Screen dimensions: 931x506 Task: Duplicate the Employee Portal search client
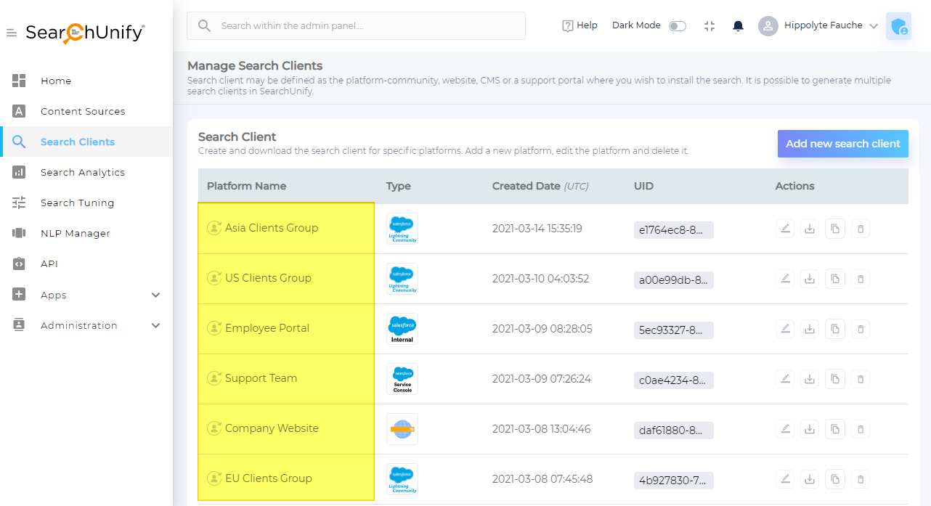pos(835,330)
